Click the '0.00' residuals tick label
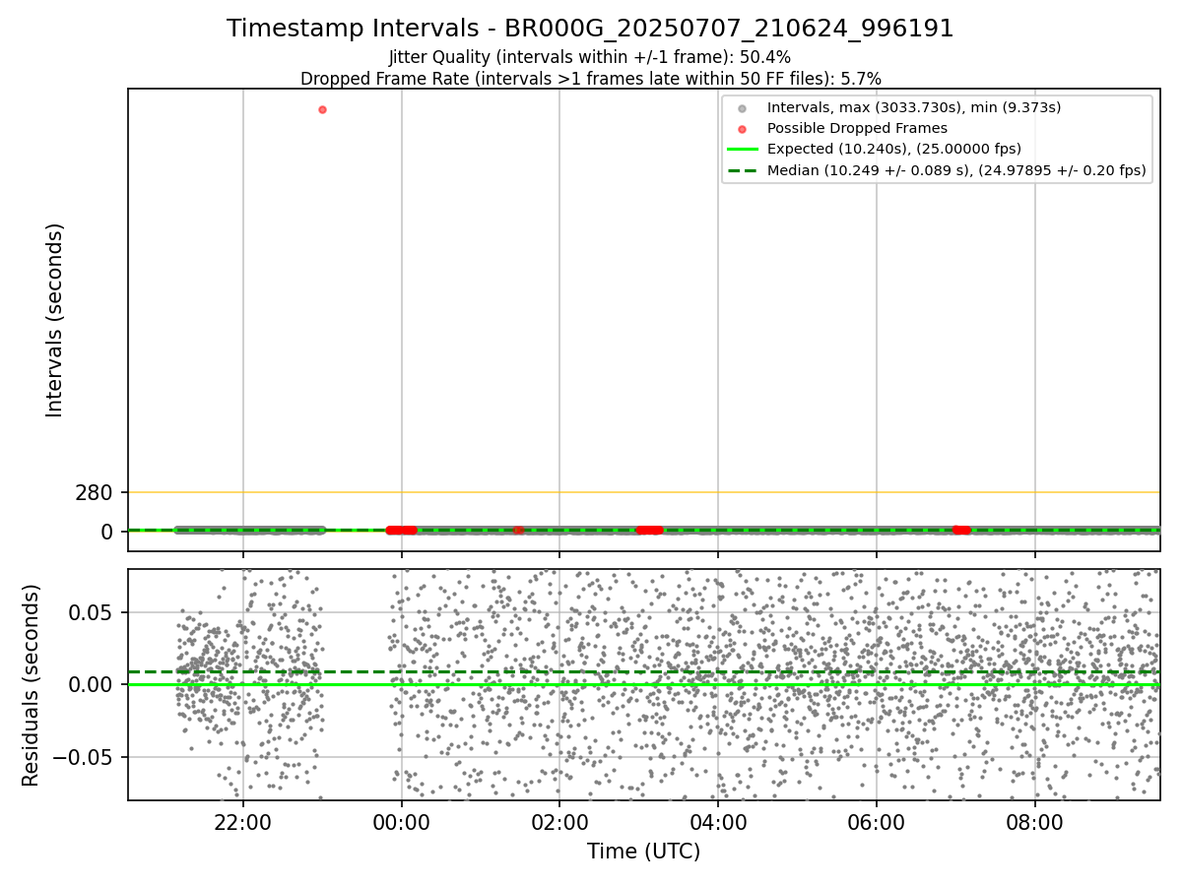Image resolution: width=1182 pixels, height=886 pixels. point(90,684)
